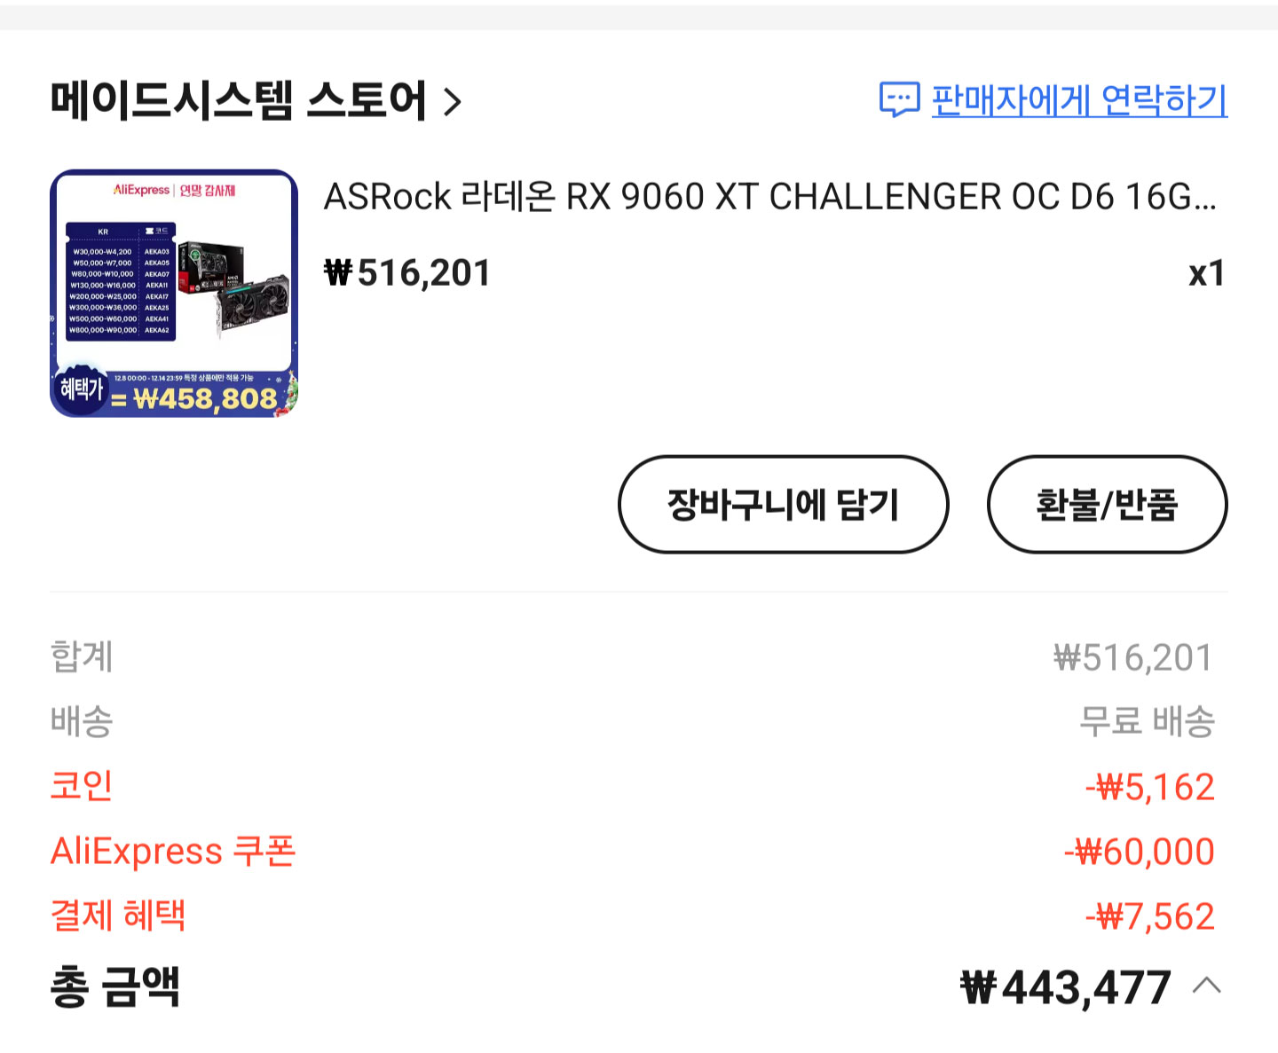Click the x1 quantity label
The width and height of the screenshot is (1278, 1053).
pos(1206,273)
